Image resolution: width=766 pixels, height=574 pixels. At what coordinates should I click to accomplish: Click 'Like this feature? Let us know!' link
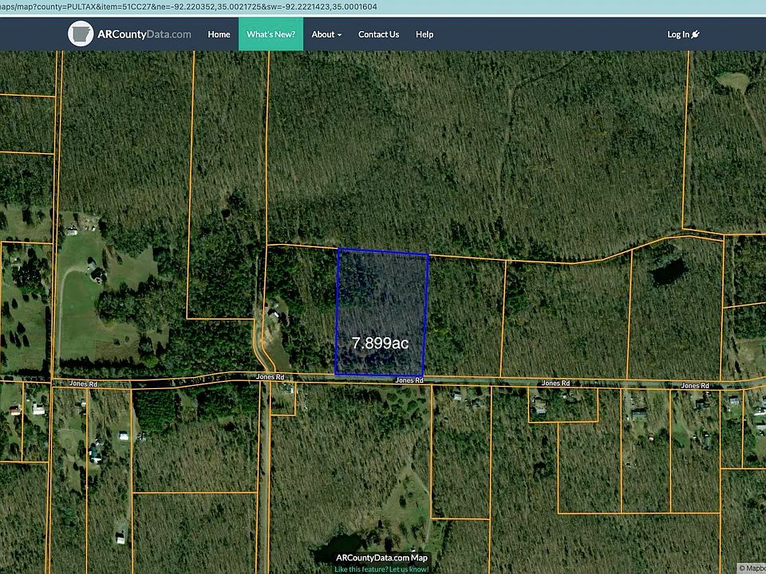[381, 568]
